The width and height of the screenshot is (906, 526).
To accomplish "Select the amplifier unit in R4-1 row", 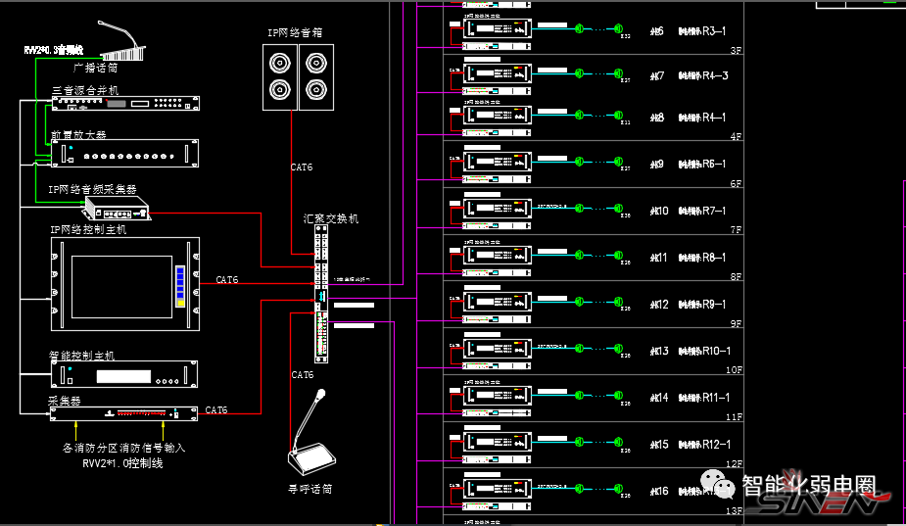I will coord(497,115).
